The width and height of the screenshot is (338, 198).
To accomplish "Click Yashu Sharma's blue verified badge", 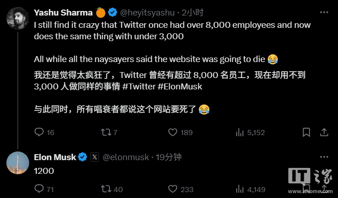I will (112, 12).
